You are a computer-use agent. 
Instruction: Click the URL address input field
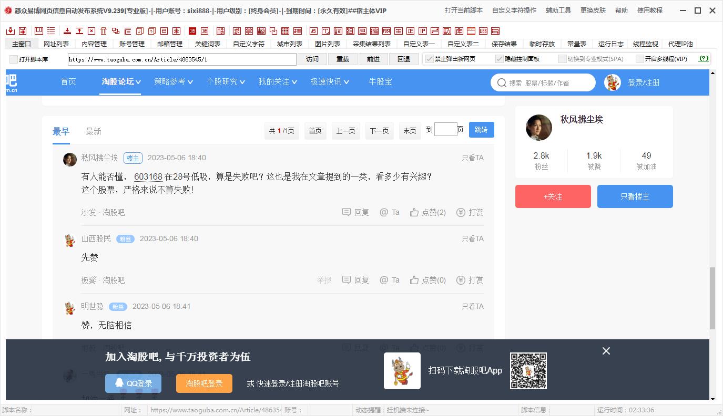(182, 59)
